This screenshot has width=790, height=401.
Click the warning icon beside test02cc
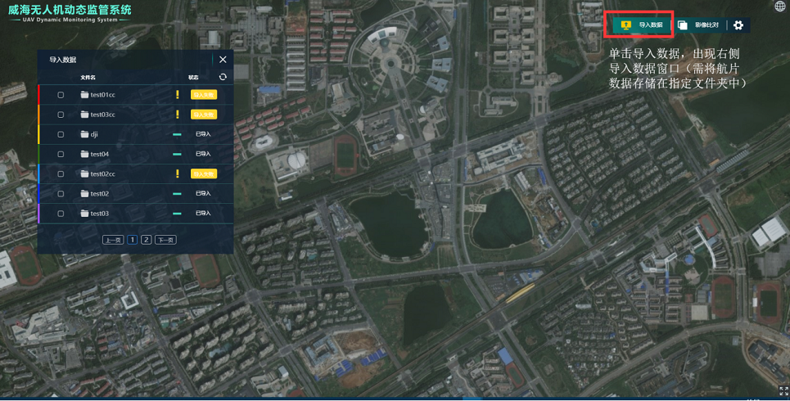pos(178,173)
